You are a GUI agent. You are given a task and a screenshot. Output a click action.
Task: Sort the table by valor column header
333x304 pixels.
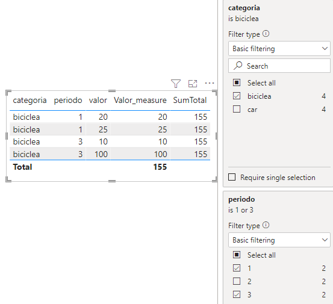98,100
